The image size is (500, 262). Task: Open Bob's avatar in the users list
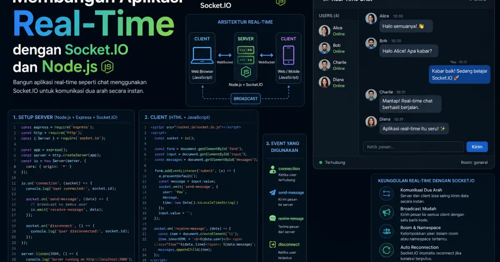tap(325, 48)
